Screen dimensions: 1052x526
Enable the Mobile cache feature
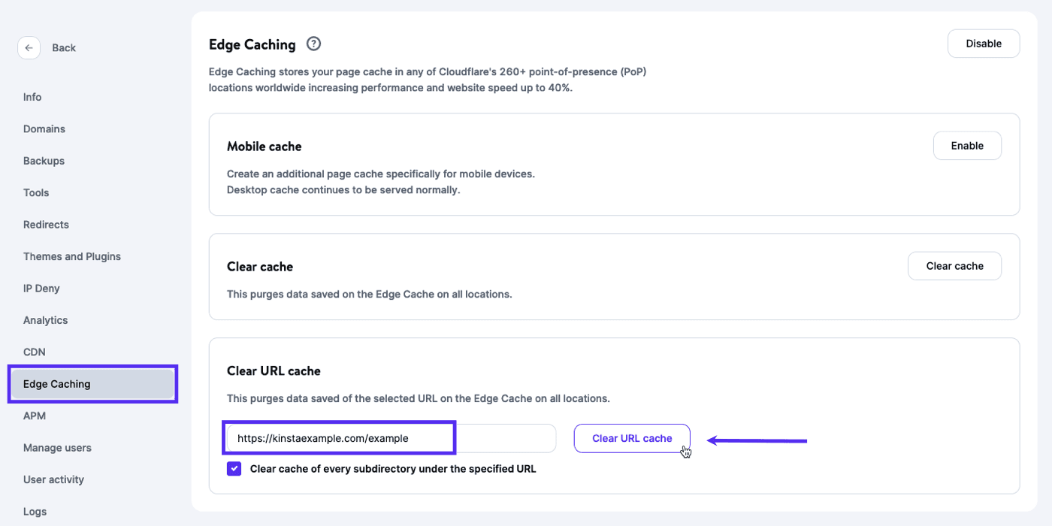967,145
